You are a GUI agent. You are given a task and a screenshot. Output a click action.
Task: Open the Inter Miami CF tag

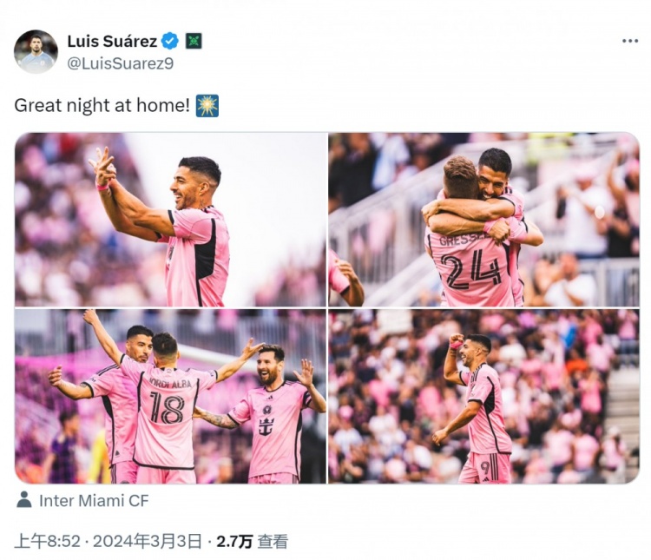tap(94, 501)
